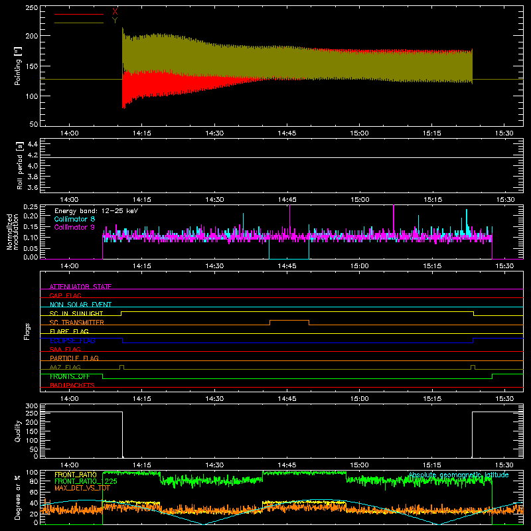Click the 250 tick label on Pointing axis
Viewport: 531px width, 531px height.
(x=31, y=8)
